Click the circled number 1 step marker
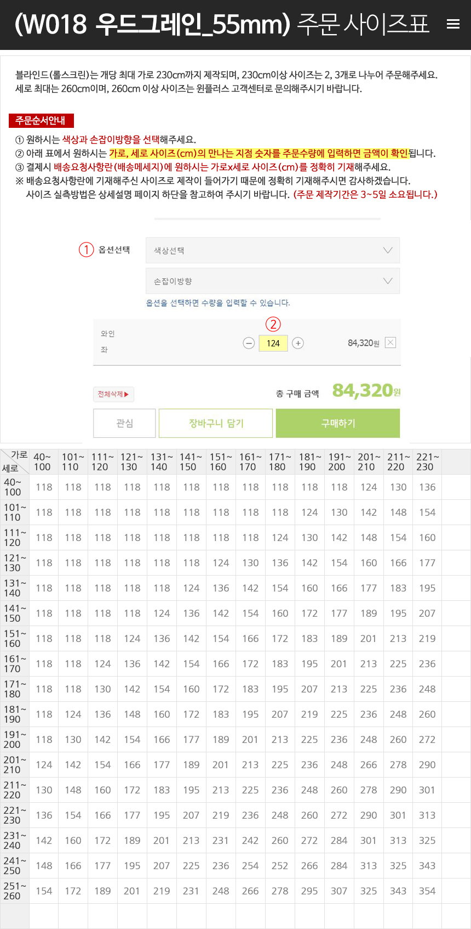Image resolution: width=471 pixels, height=929 pixels. coord(87,250)
